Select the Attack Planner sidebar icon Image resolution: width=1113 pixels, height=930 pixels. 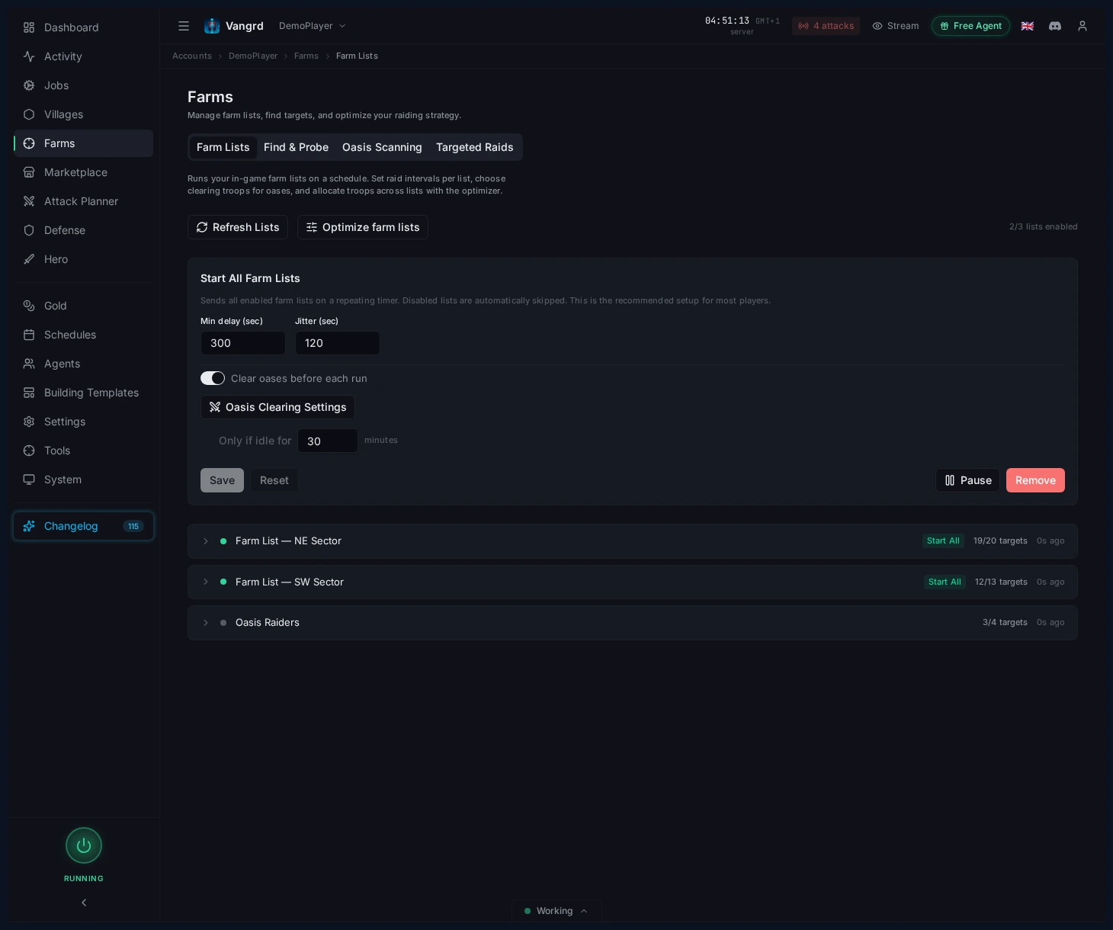click(x=29, y=201)
